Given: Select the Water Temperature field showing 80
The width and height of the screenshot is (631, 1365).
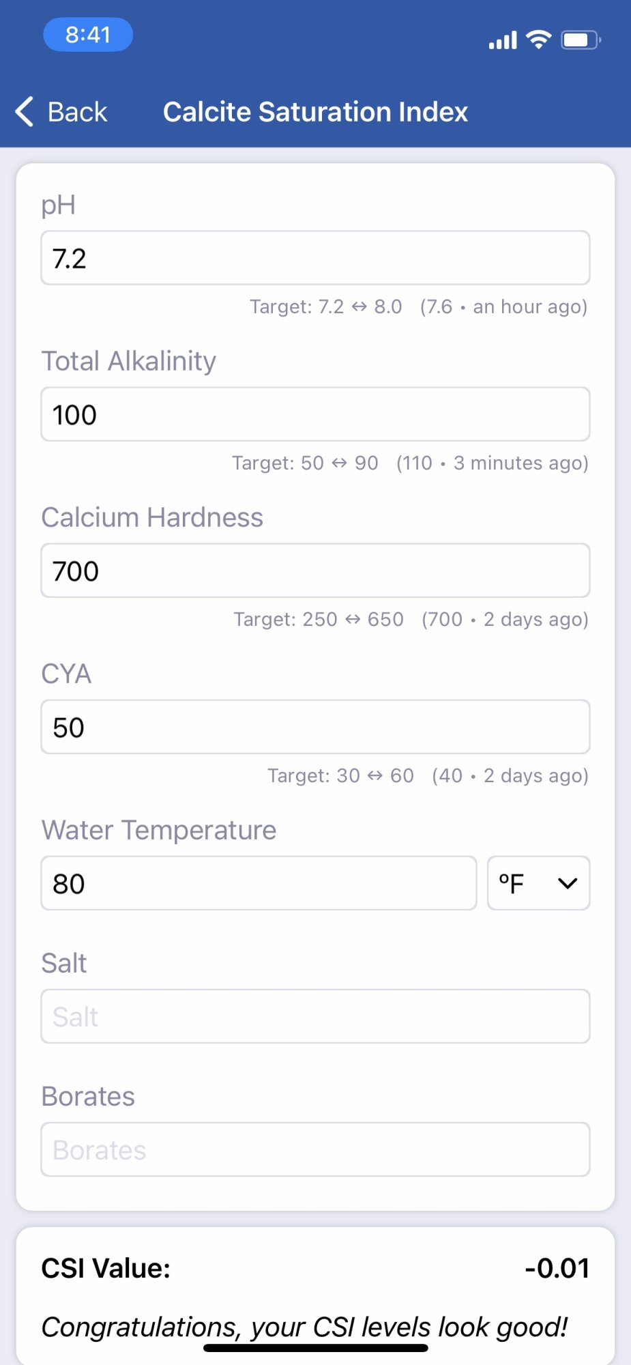Looking at the screenshot, I should click(259, 883).
